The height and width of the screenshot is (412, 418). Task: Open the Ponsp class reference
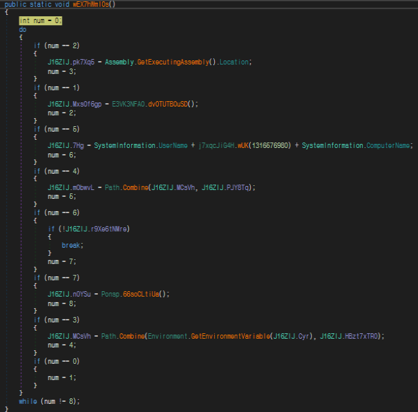point(110,295)
